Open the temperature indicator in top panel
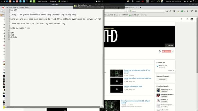Screen dimensions: 198x111 coord(99,1)
